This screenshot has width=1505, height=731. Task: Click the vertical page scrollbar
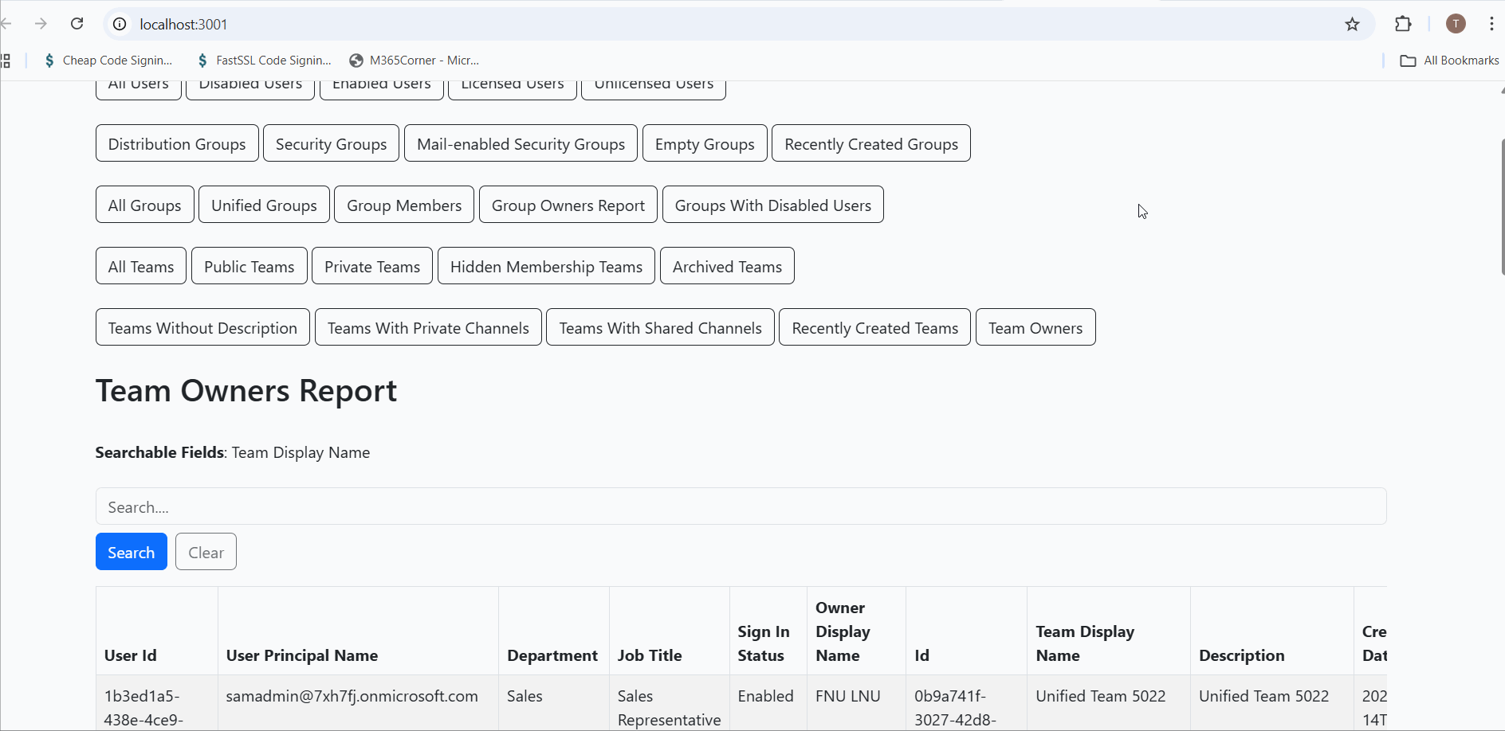tap(1502, 207)
